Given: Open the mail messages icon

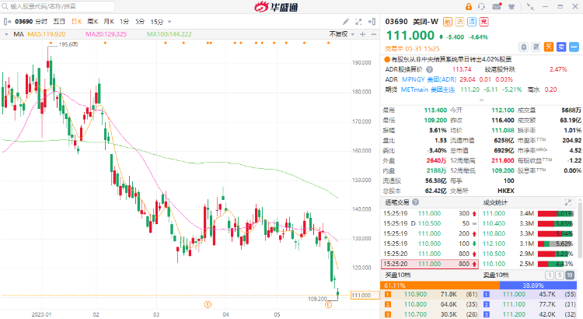Looking at the screenshot, I should (497, 6).
